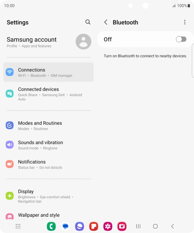
Task: Tap the Recents navigation button
Action: coord(138,226)
